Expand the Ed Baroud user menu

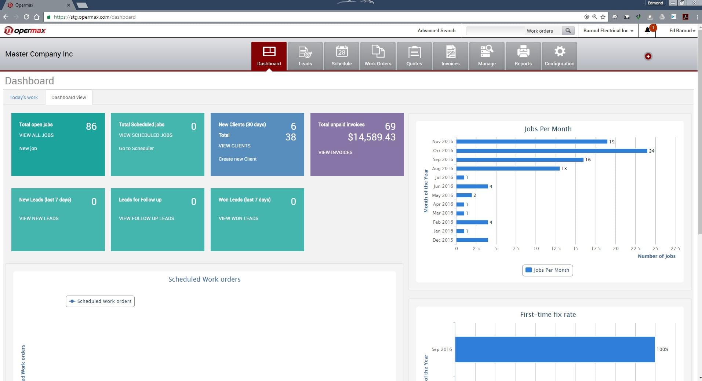tap(682, 31)
